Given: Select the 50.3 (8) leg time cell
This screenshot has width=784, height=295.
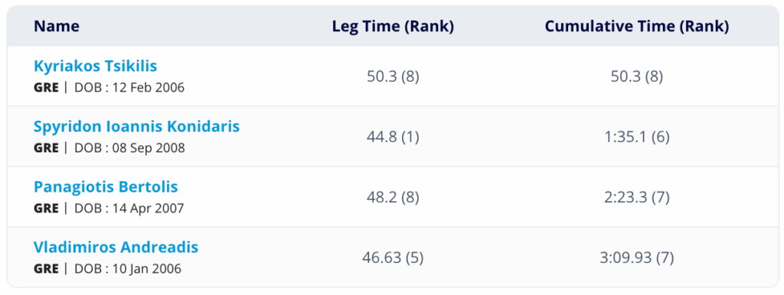Looking at the screenshot, I should click(393, 77).
